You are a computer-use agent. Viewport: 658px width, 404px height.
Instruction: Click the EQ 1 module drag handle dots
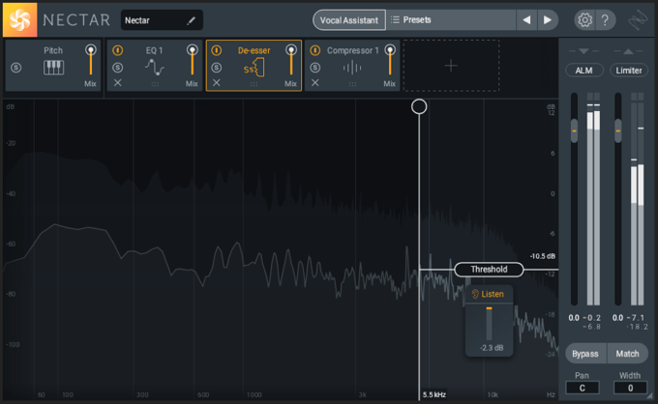(x=155, y=85)
